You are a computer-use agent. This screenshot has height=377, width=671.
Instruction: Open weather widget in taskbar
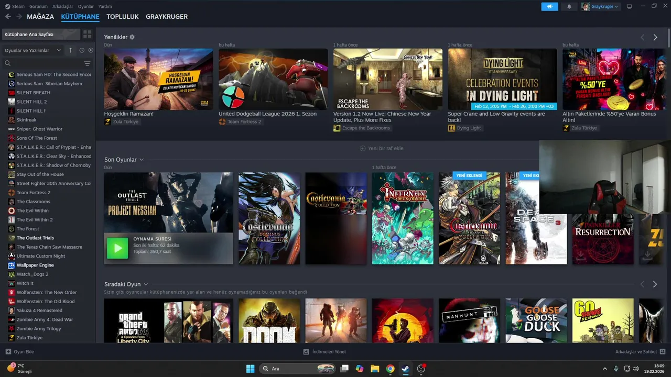coord(20,369)
